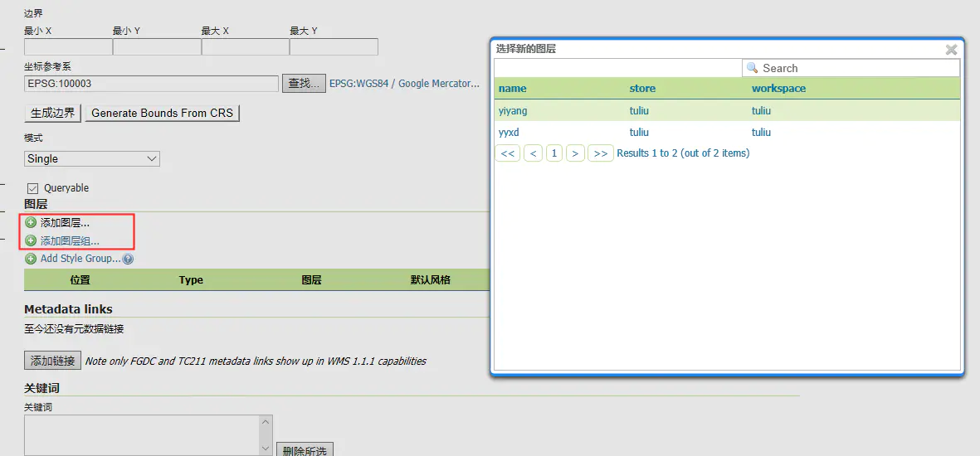Select the yiyang layer

512,111
